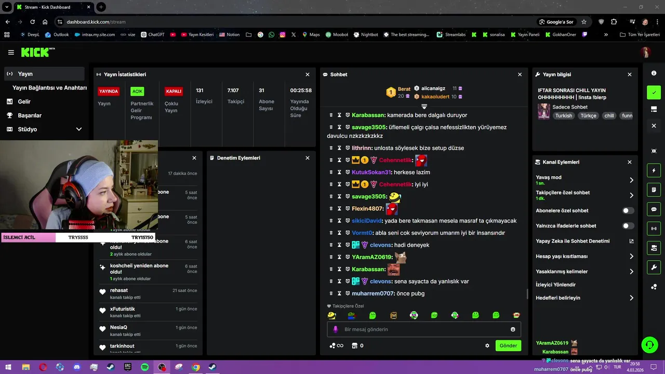The image size is (665, 374).
Task: Expand Hedefleri belirleyin settings
Action: [631, 298]
